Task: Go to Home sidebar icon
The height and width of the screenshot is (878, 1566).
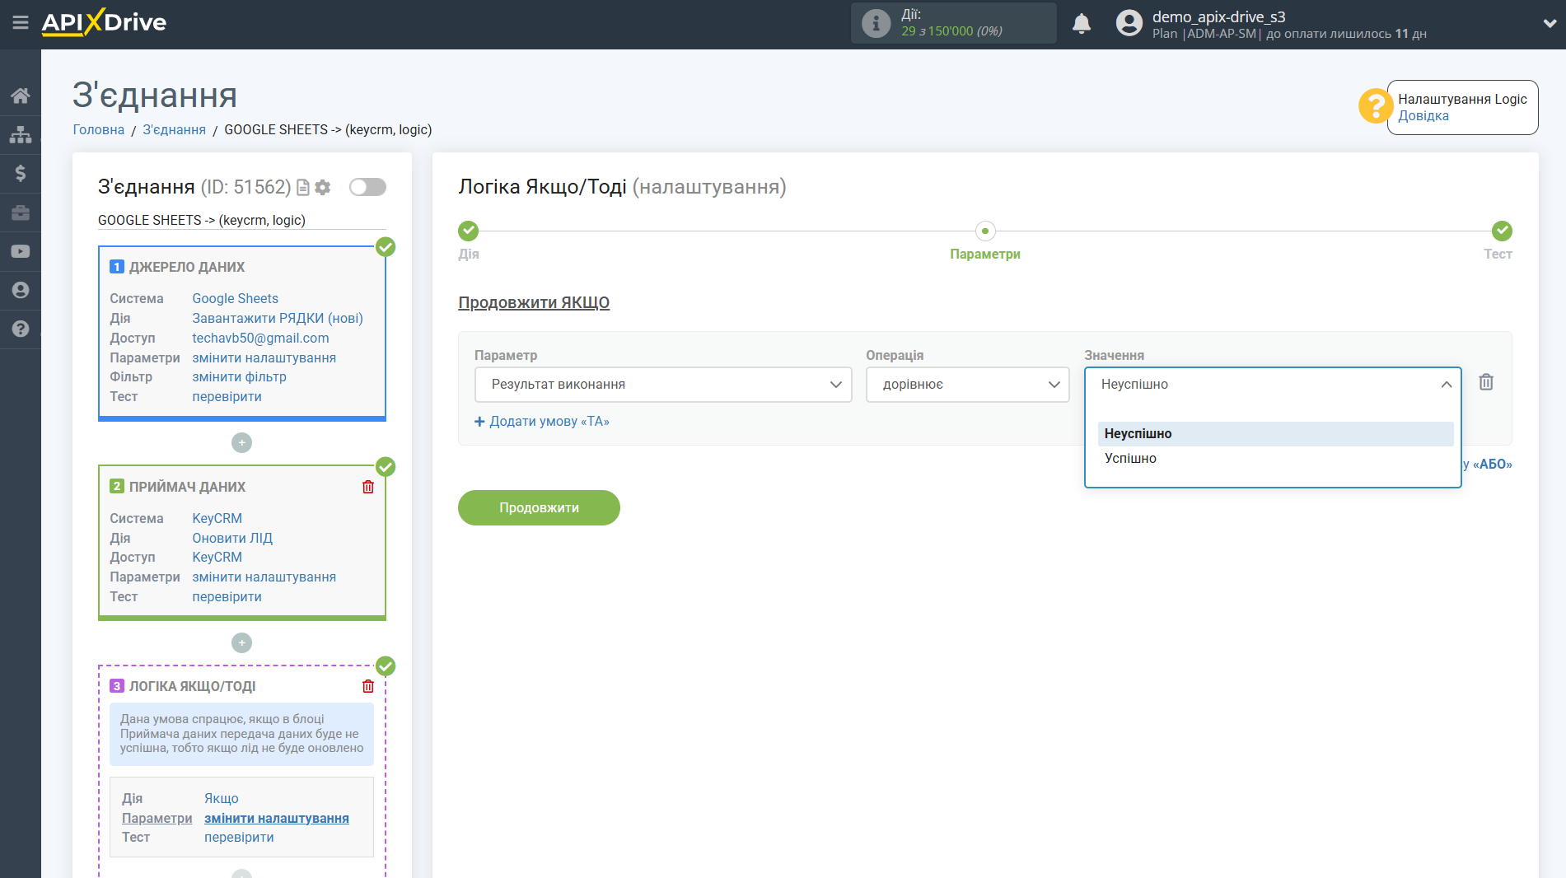Action: point(21,96)
